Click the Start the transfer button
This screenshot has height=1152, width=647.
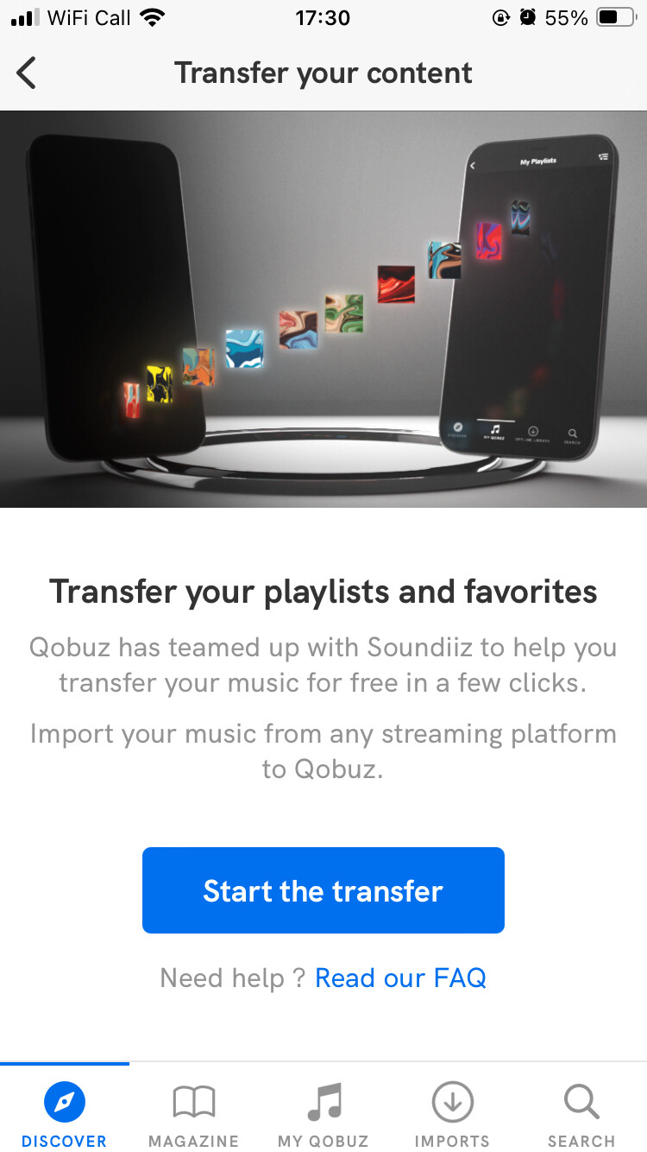(x=323, y=890)
